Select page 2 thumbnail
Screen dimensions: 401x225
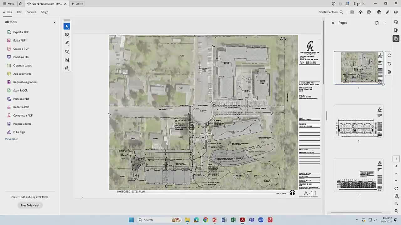tap(358, 122)
